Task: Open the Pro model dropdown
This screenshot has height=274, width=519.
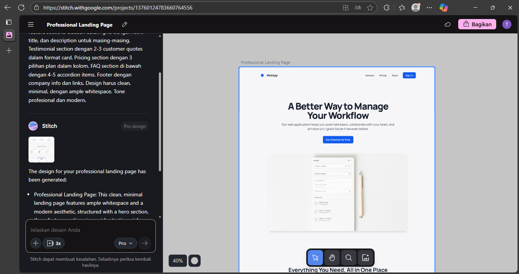Action: tap(125, 243)
